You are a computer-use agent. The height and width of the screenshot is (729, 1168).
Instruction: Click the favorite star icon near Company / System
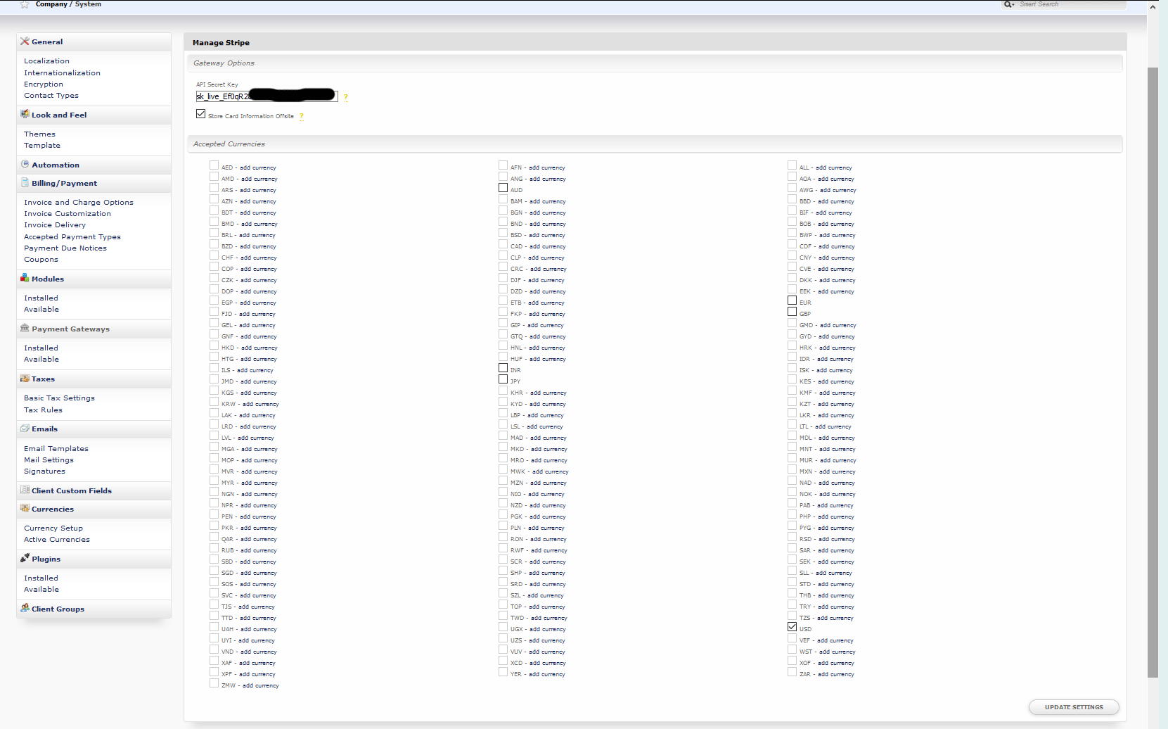pyautogui.click(x=25, y=4)
